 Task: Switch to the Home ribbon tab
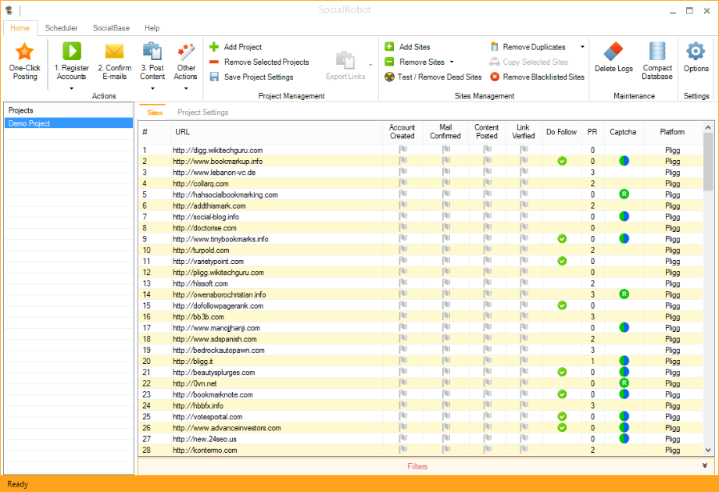(x=20, y=28)
